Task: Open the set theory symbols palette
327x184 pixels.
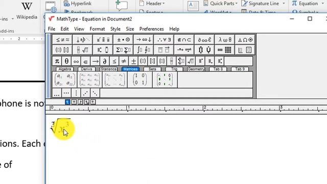Action: click(x=184, y=40)
